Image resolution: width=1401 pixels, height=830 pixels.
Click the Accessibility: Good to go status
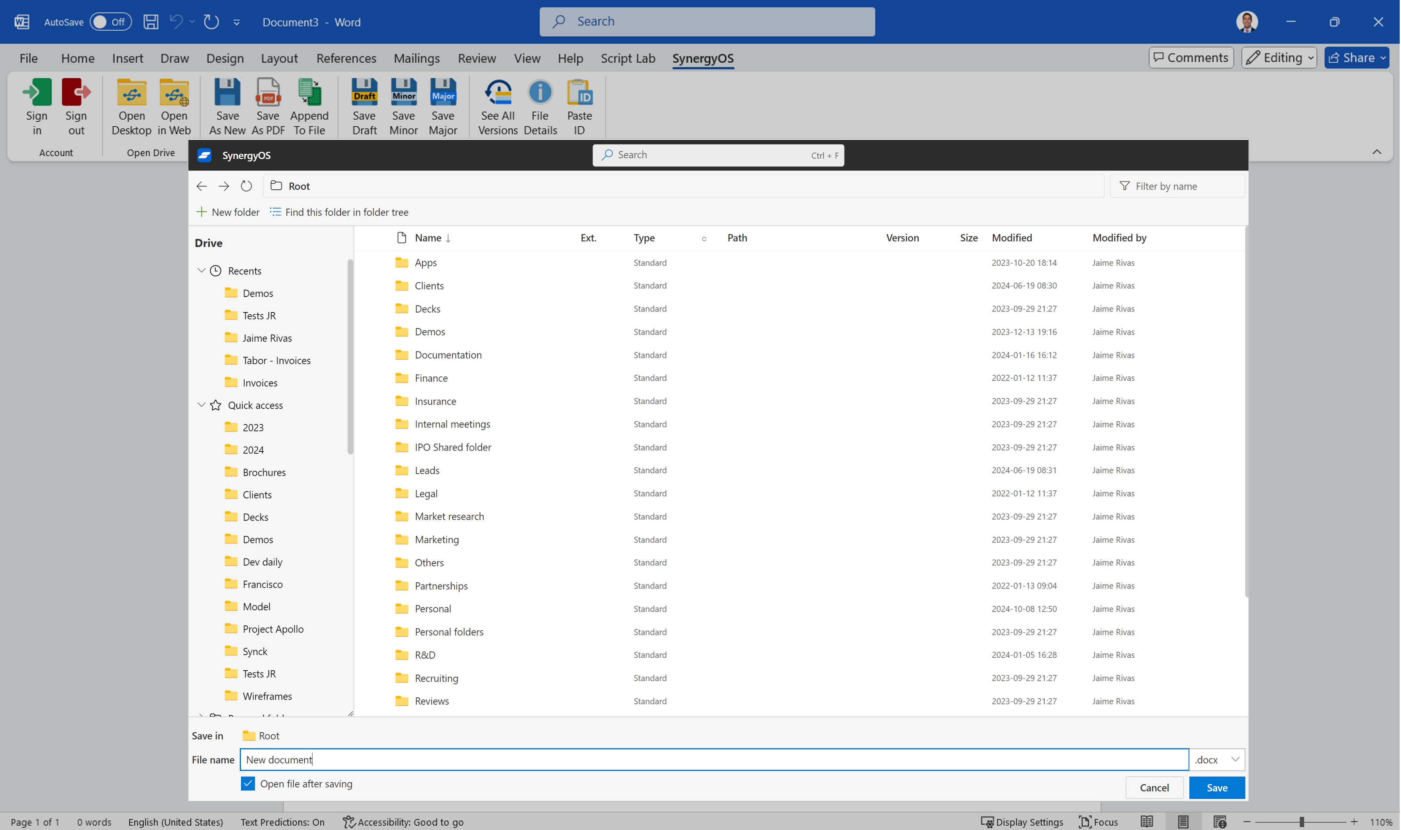403,822
